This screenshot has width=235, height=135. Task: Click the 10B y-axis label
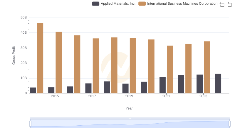(x=24, y=78)
